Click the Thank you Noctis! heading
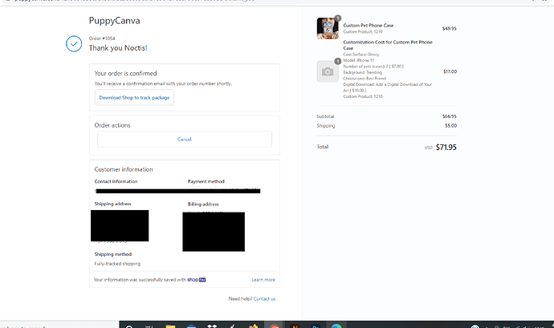Image resolution: width=554 pixels, height=328 pixels. 118,48
